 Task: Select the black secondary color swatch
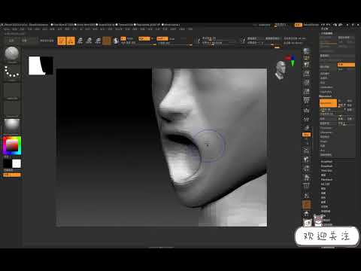point(8,163)
